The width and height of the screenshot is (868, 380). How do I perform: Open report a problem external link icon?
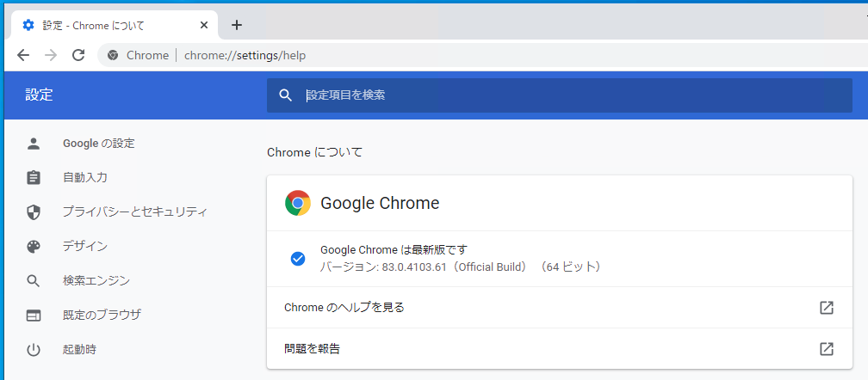tap(826, 349)
